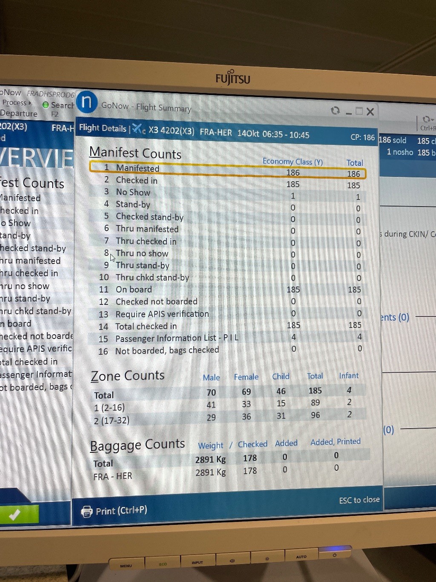
Task: Click the refresh icon above Ctrl+R
Action: (426, 119)
